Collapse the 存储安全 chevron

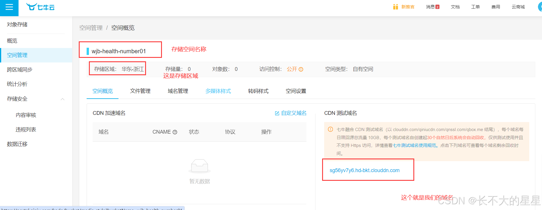[63, 99]
